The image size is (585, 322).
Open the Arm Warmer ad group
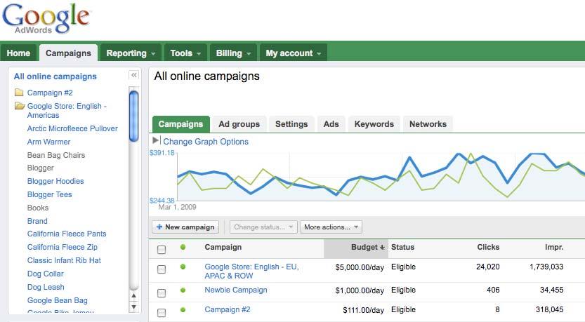[x=49, y=142]
